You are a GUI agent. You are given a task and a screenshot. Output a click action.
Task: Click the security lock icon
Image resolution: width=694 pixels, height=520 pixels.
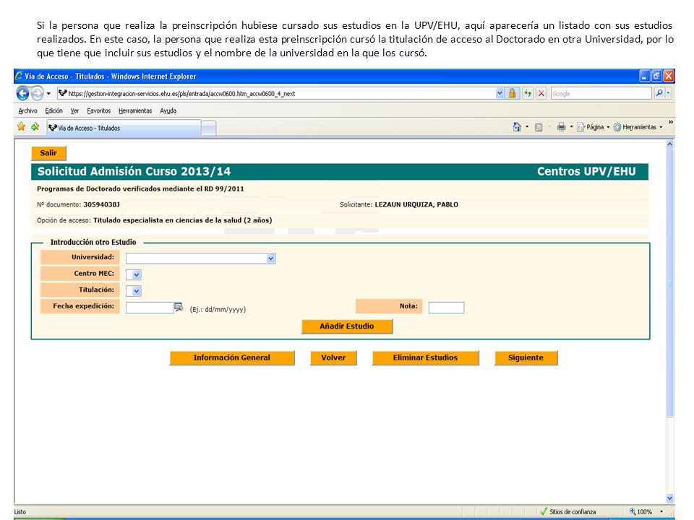pyautogui.click(x=512, y=93)
